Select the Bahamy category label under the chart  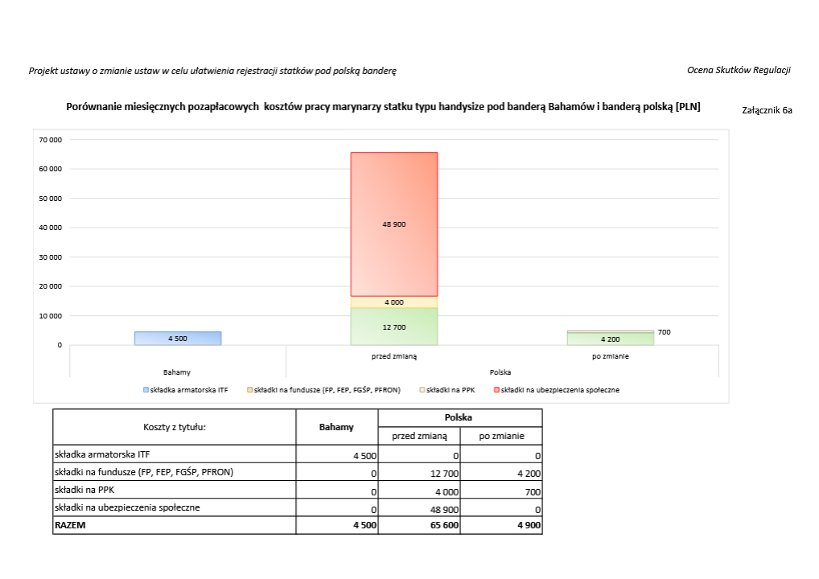[x=177, y=372]
